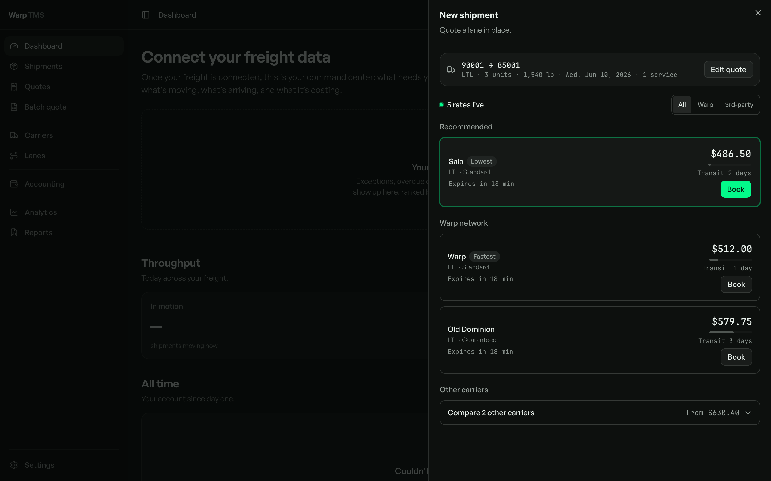The width and height of the screenshot is (771, 481).
Task: Click the Old Dominion carrier name
Action: tap(471, 329)
